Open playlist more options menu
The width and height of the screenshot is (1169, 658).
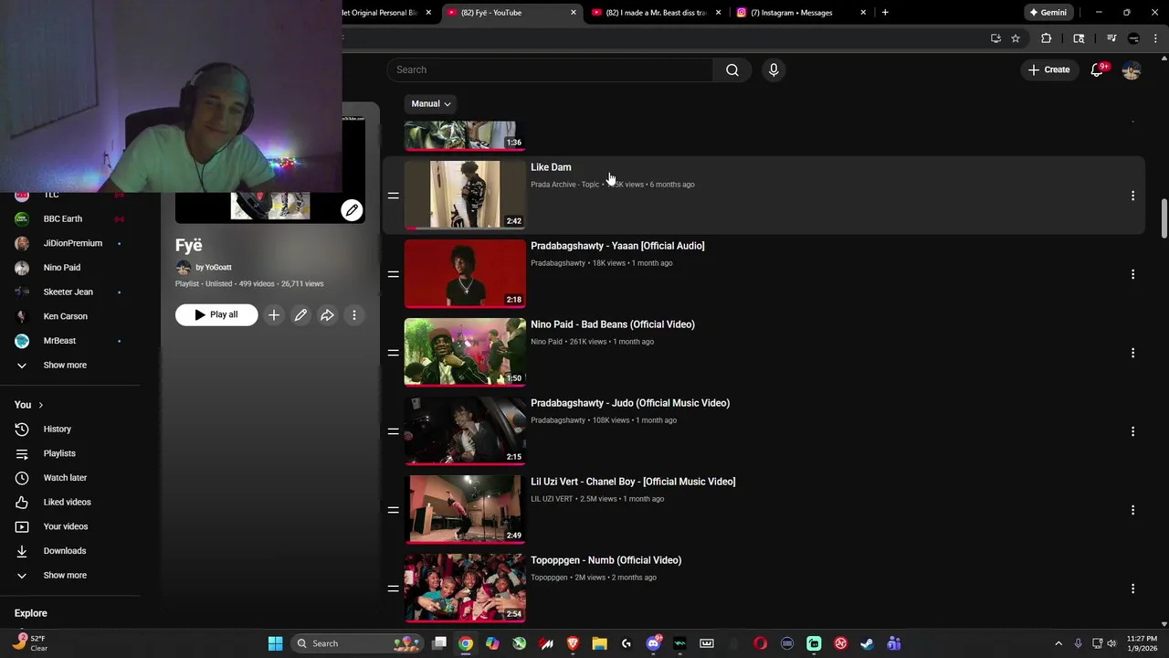(354, 315)
